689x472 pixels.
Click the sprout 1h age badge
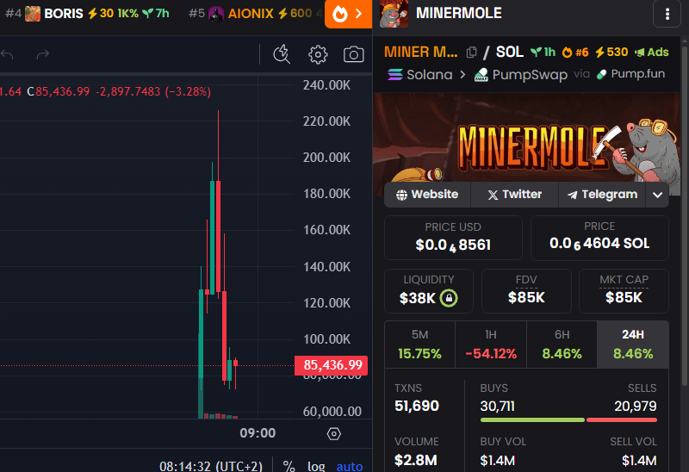tap(543, 53)
